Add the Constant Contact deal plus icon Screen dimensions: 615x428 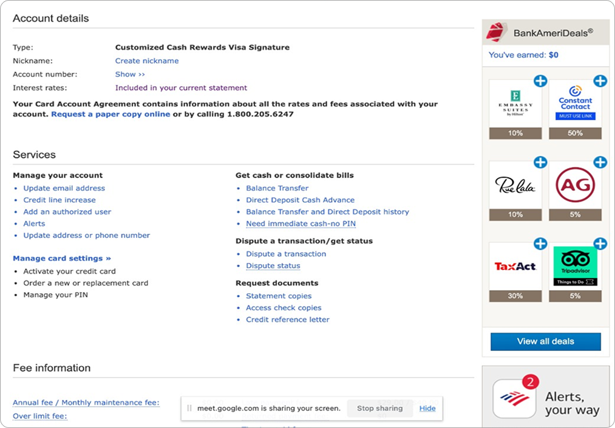(x=600, y=81)
